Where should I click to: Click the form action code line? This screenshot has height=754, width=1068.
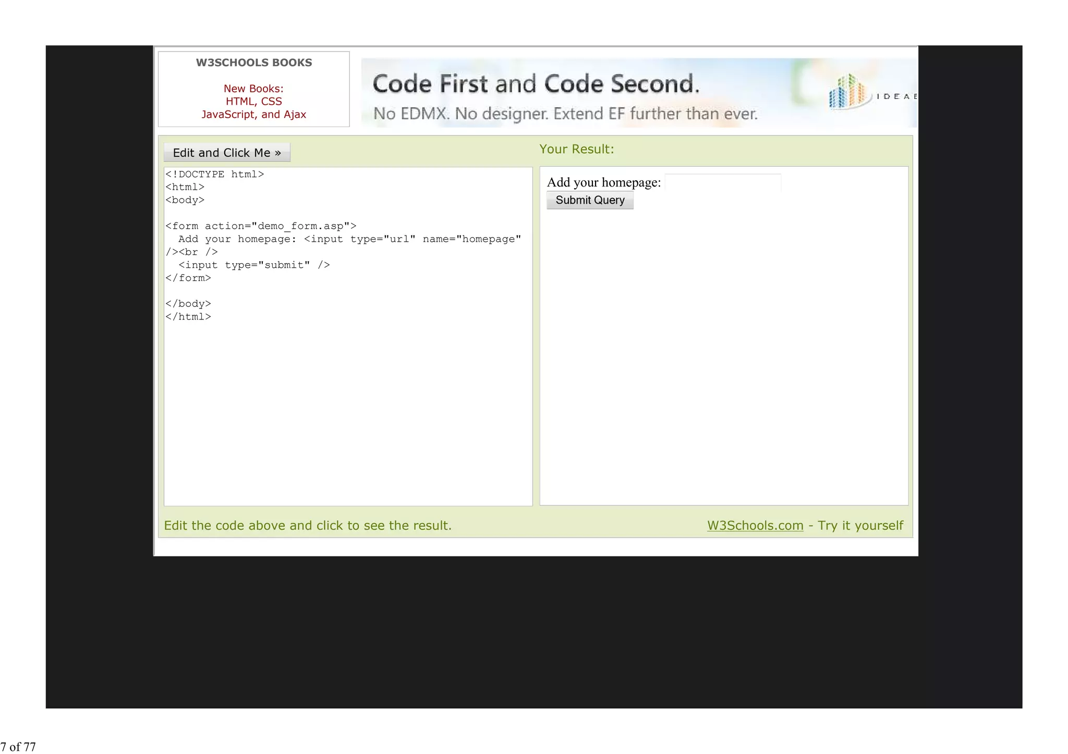point(261,226)
